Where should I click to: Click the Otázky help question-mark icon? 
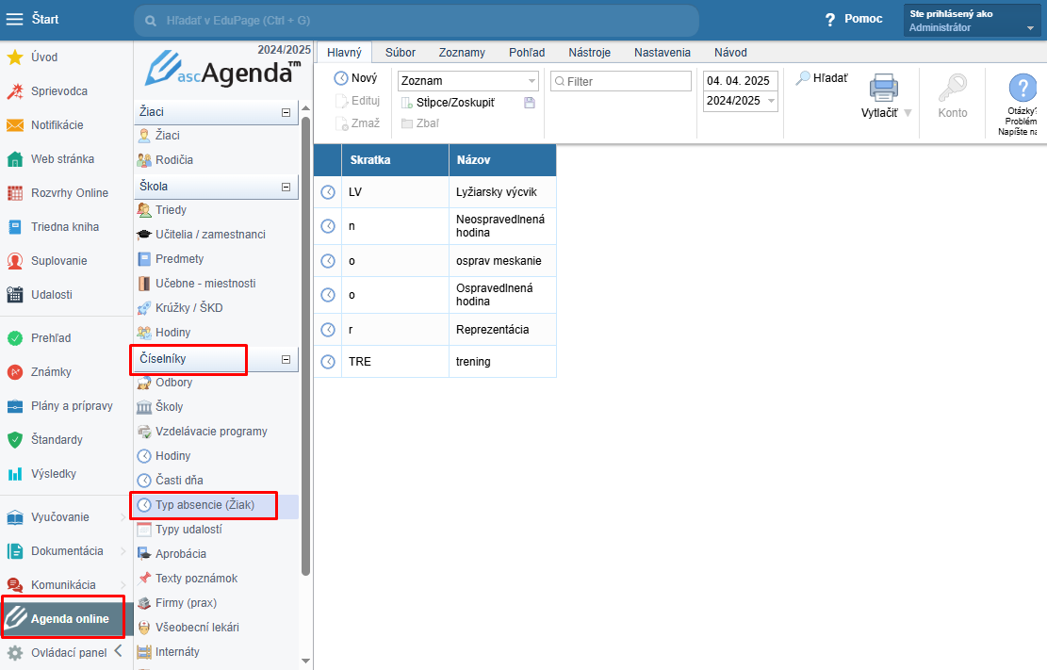pyautogui.click(x=1022, y=88)
